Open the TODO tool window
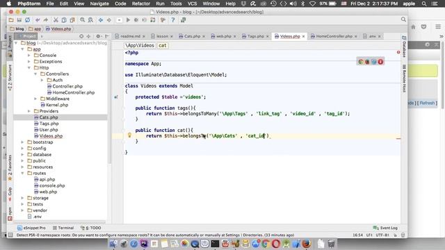This screenshot has width=445, height=250. pyautogui.click(x=91, y=228)
